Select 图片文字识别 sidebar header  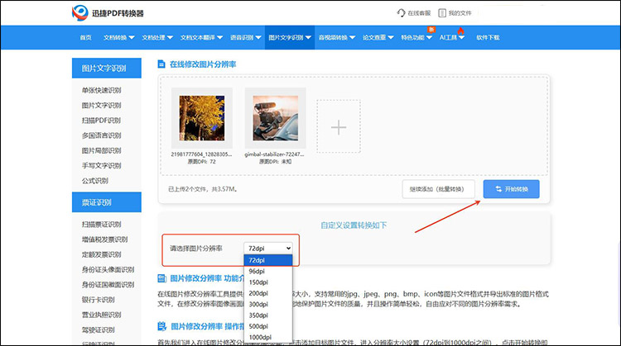coord(107,68)
